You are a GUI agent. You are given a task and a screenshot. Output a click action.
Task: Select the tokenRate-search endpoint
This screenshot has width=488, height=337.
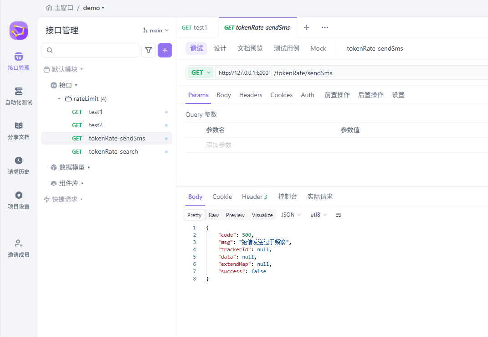[x=113, y=151]
